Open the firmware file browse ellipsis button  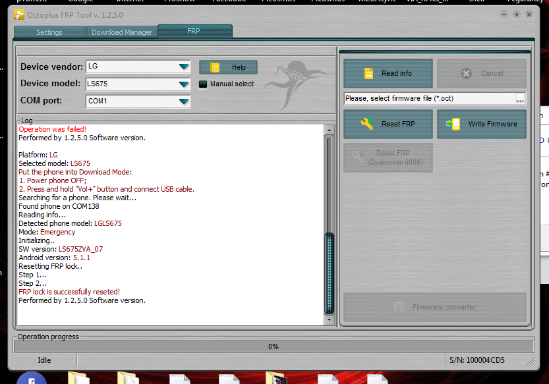point(520,99)
